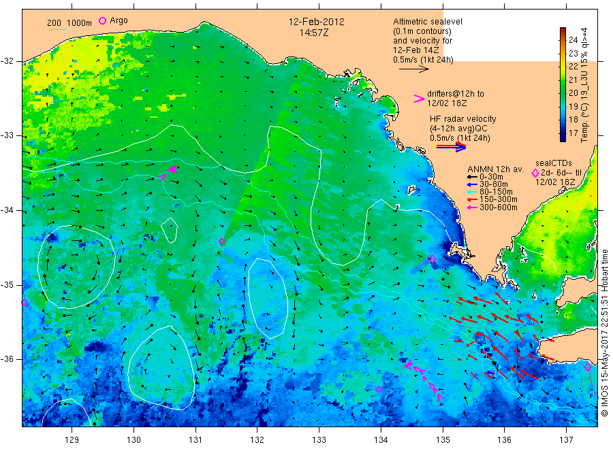
Task: Click the magenta drifter symbol in legend
Action: click(x=419, y=99)
